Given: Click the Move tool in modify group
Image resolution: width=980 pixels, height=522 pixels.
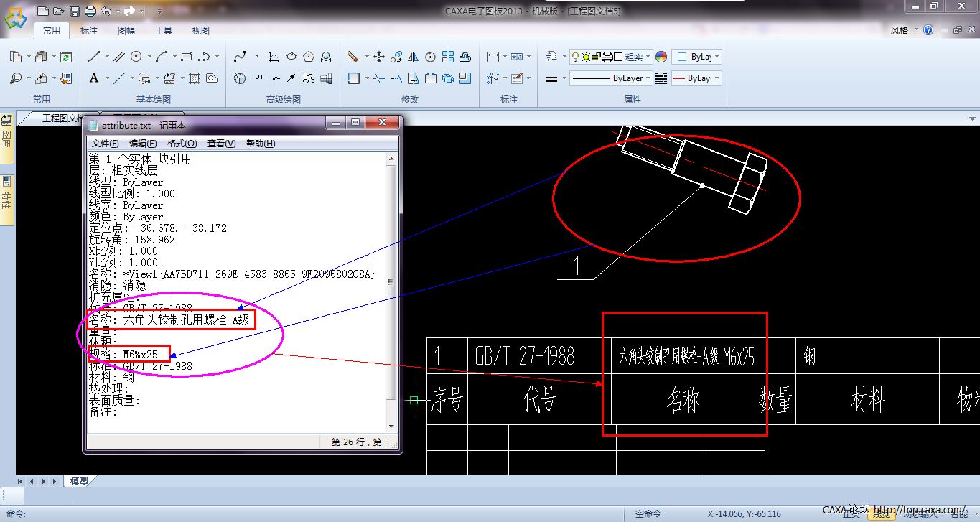Looking at the screenshot, I should [378, 57].
